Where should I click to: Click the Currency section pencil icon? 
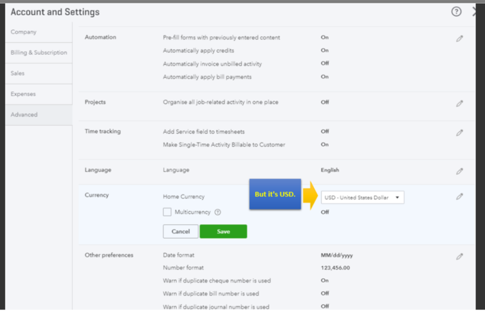pos(460,197)
